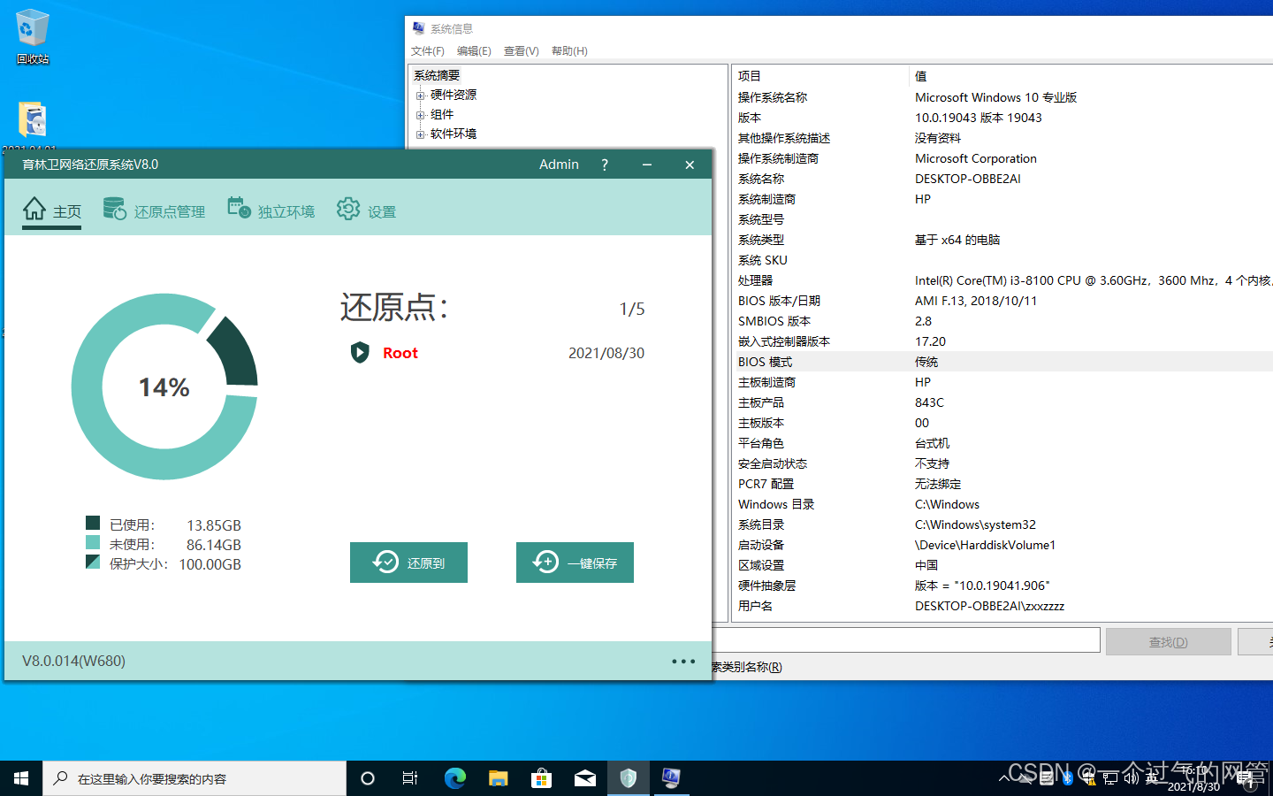The image size is (1273, 796).
Task: Open 编辑(E) menu in 系统信息
Action: click(474, 51)
